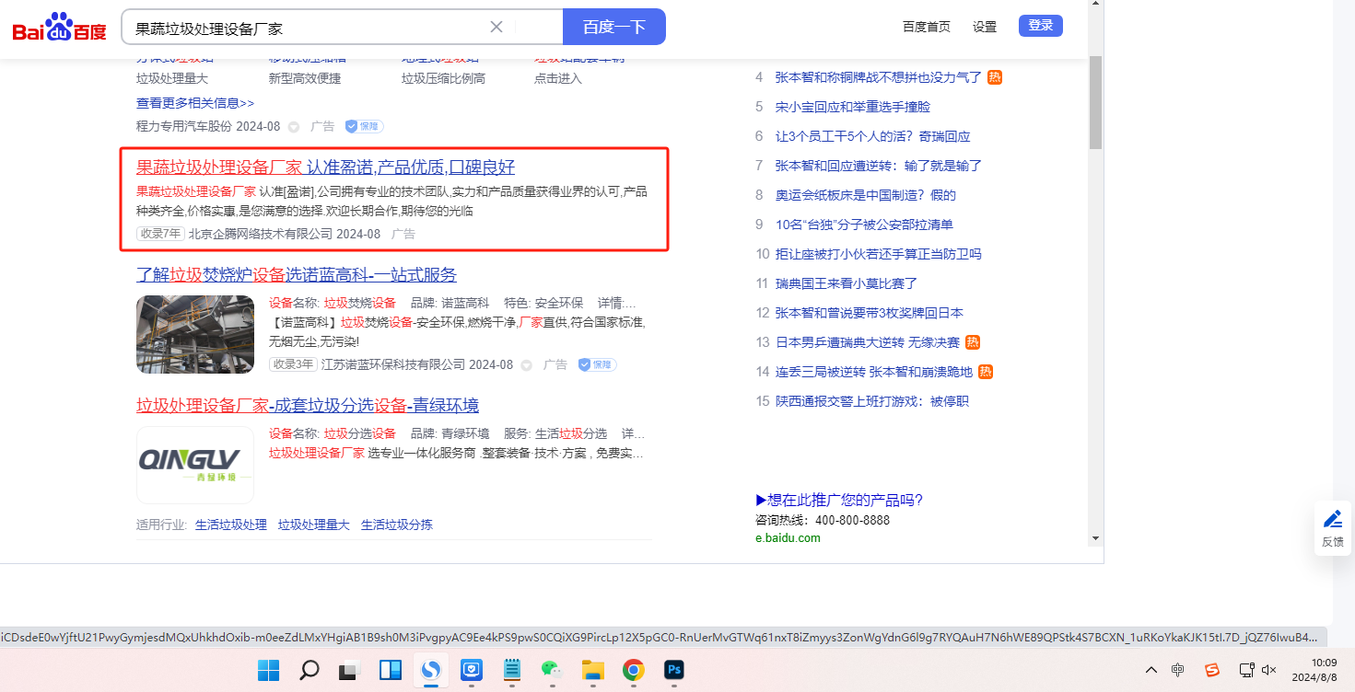Click the page's vertical scrollbar thumb
This screenshot has width=1355, height=692.
click(1095, 101)
